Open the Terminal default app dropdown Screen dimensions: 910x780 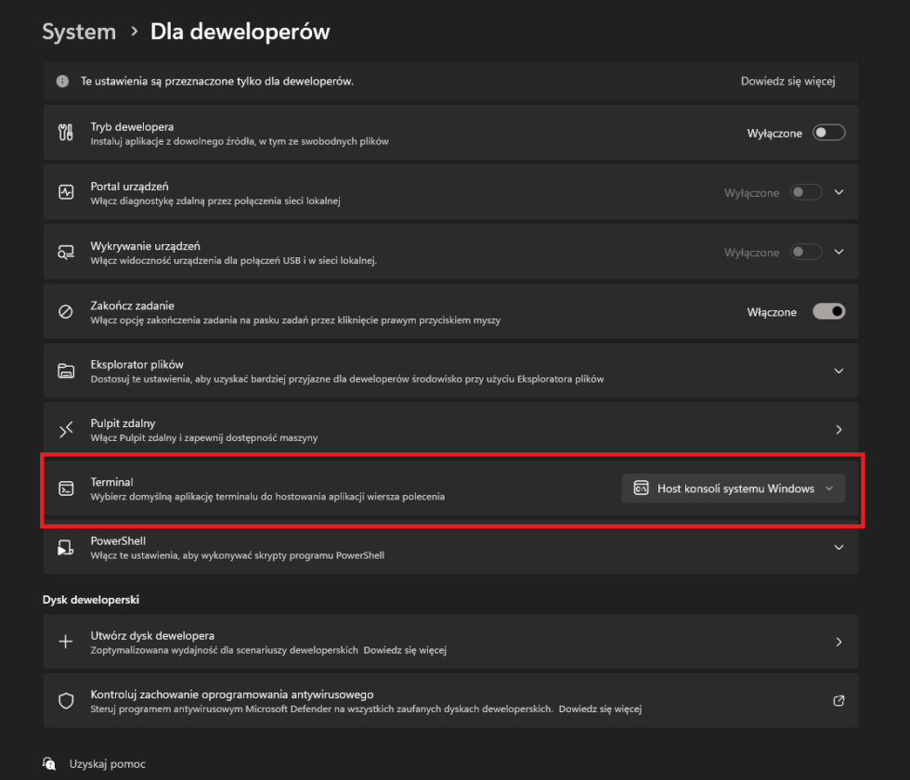(x=733, y=488)
